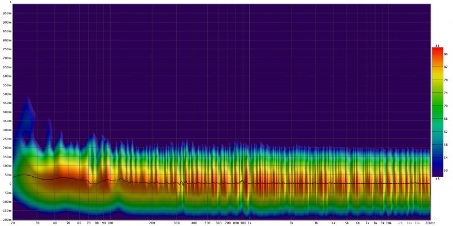This screenshot has width=453, height=226.
Task: Click the 88 value atop the color scale
Action: click(437, 46)
